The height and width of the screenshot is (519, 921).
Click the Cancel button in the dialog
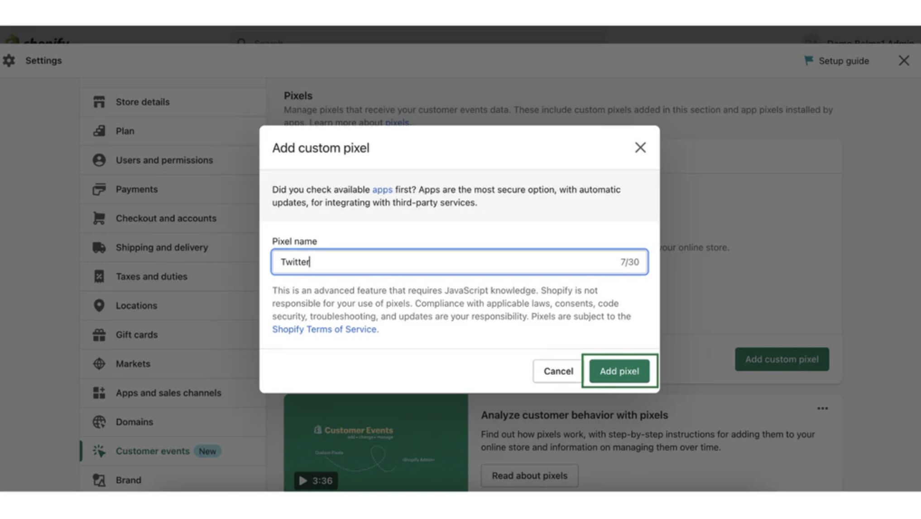(558, 371)
